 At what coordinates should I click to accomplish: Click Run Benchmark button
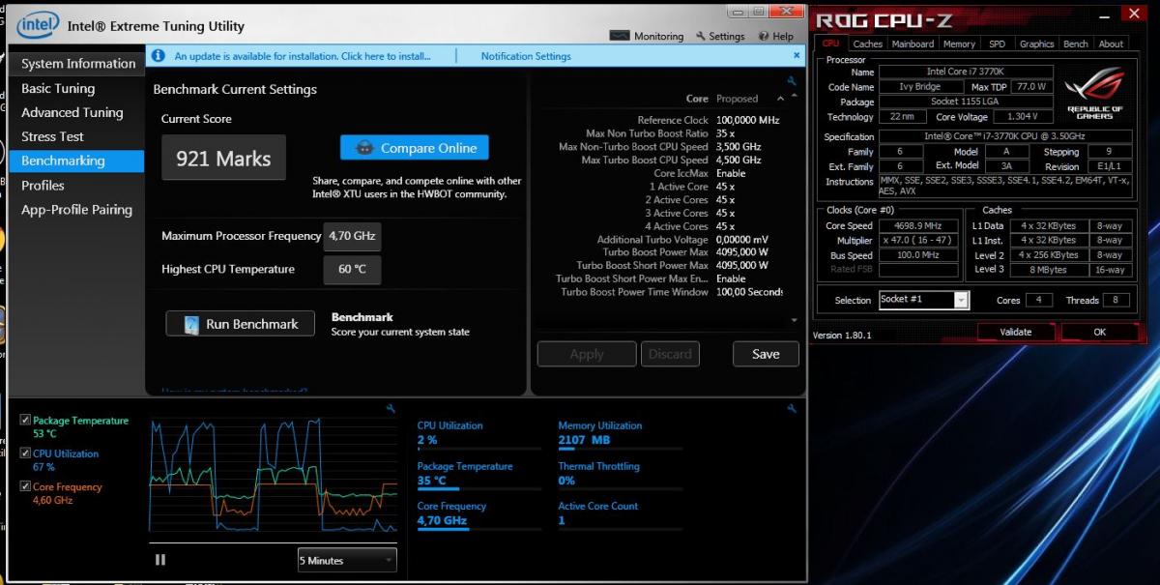241,324
